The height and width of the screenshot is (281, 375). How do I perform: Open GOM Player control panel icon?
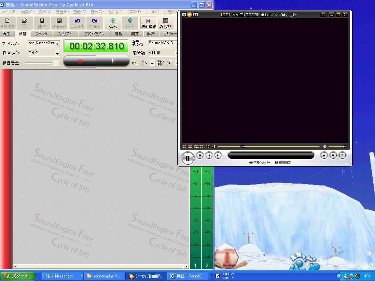click(x=333, y=155)
